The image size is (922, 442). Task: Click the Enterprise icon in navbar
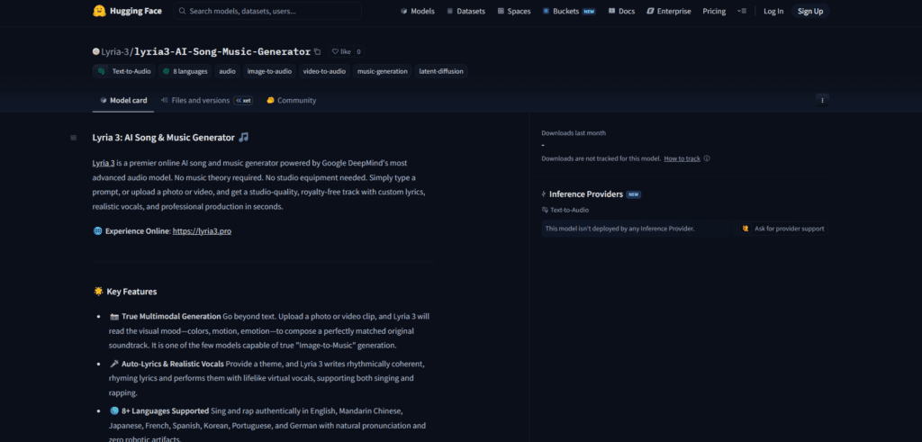coord(650,11)
